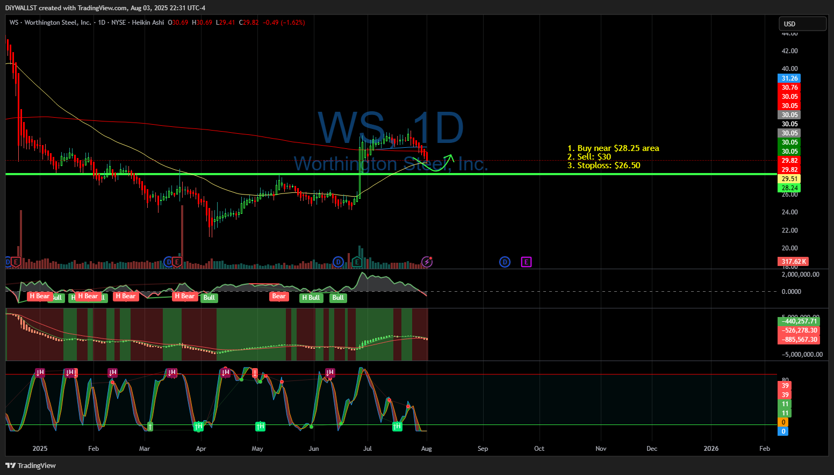Click the green ↑H marker near April
This screenshot has width=834, height=475.
pyautogui.click(x=199, y=426)
